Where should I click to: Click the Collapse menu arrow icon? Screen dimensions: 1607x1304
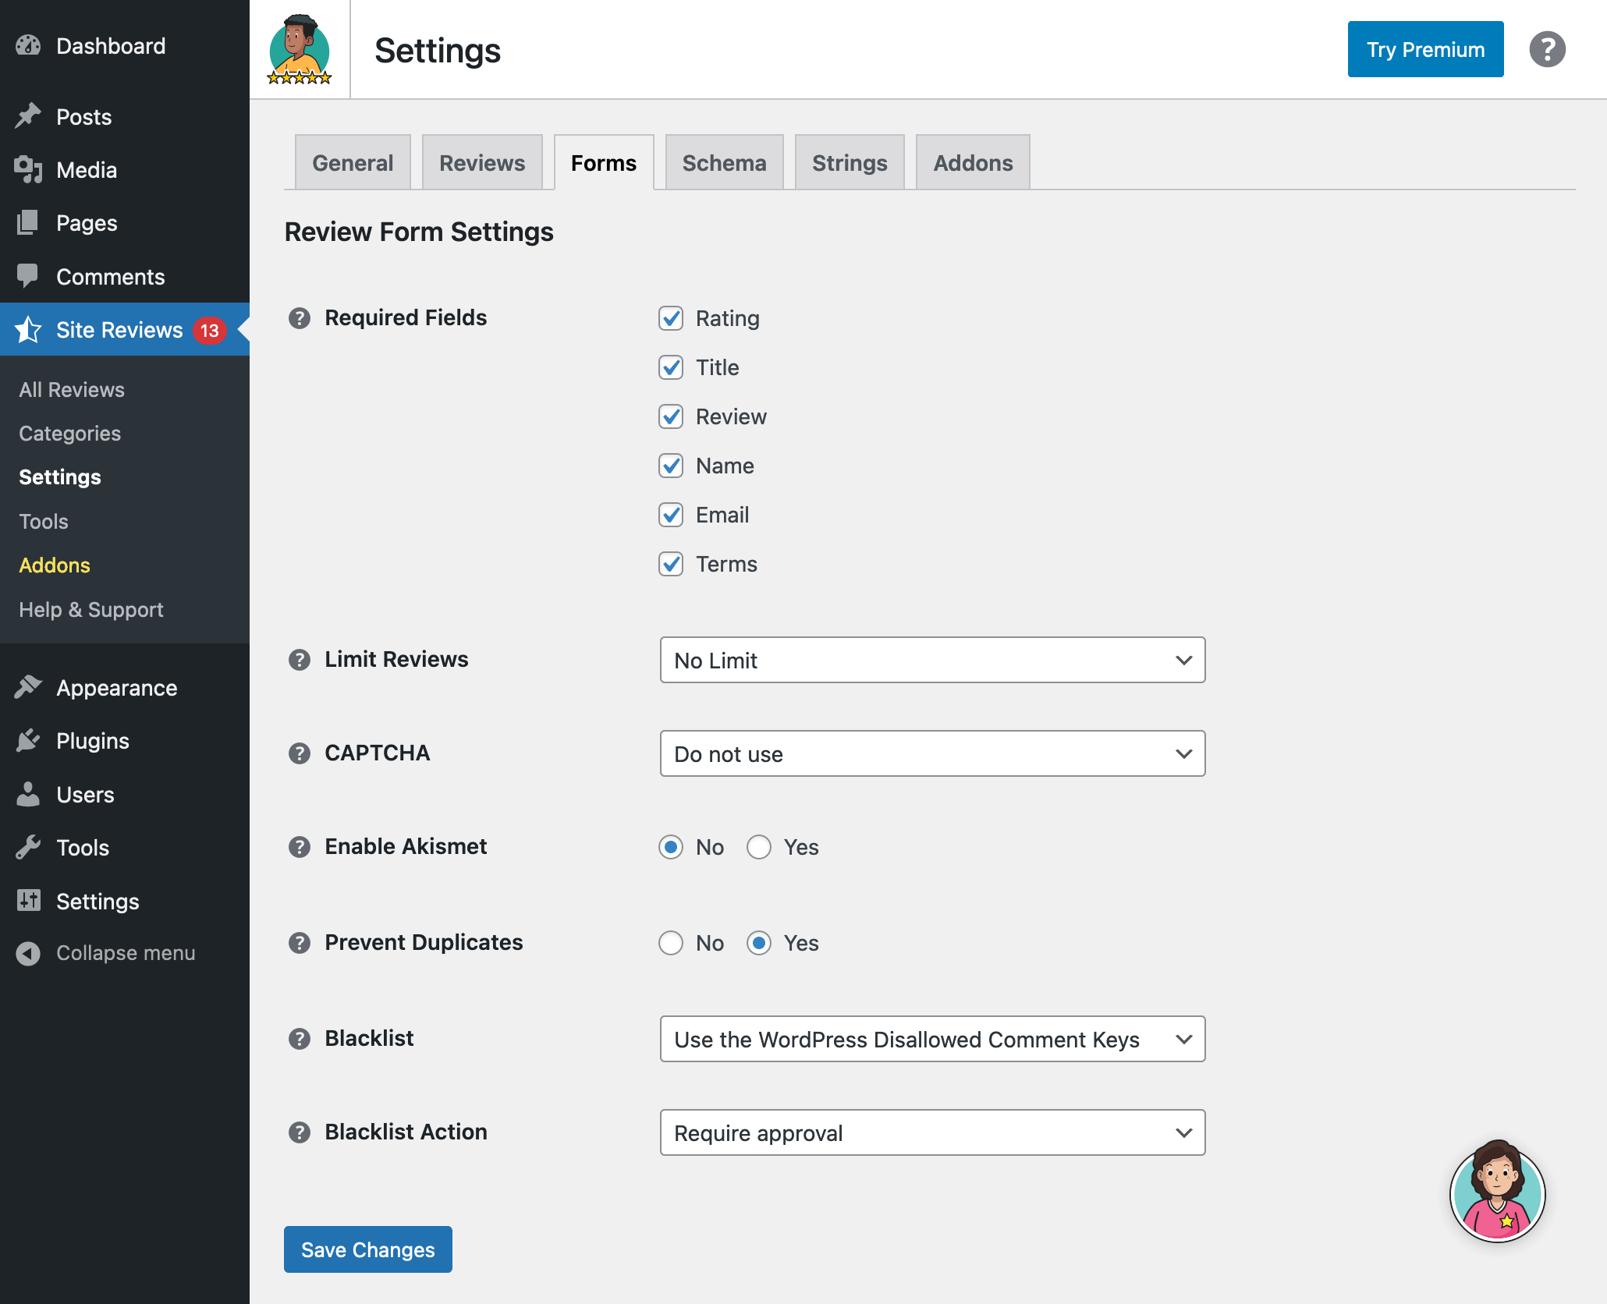28,953
